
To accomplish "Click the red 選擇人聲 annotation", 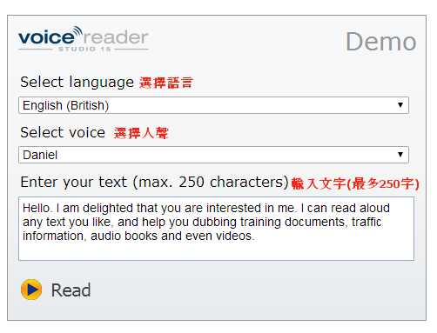I will click(141, 133).
